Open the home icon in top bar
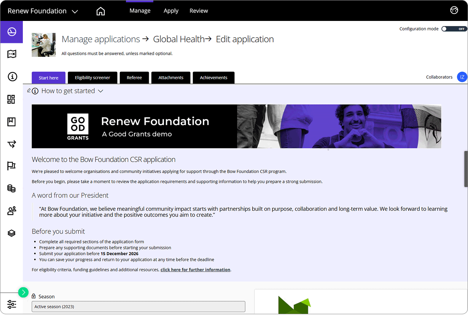Screen dimensions: 468x315 pyautogui.click(x=100, y=11)
